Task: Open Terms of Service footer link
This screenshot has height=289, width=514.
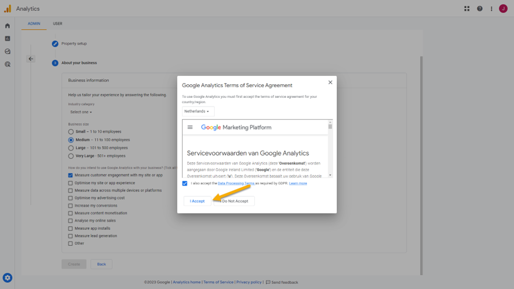Action: click(218, 282)
